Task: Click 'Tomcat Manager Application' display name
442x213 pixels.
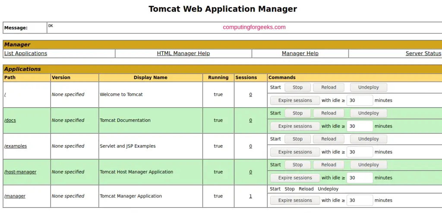Action: pos(131,196)
